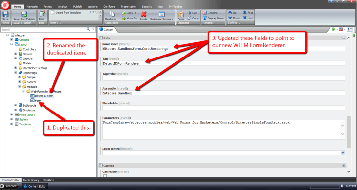Expand the Devices tree node

(16, 54)
